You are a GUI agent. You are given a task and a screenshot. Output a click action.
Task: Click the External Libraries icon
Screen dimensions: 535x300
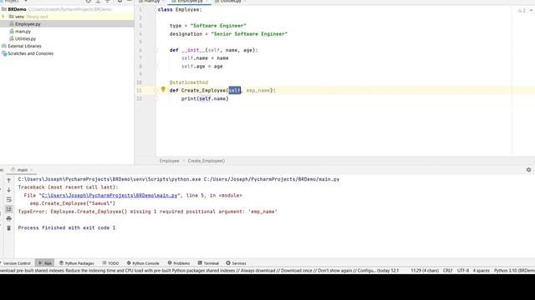4,47
